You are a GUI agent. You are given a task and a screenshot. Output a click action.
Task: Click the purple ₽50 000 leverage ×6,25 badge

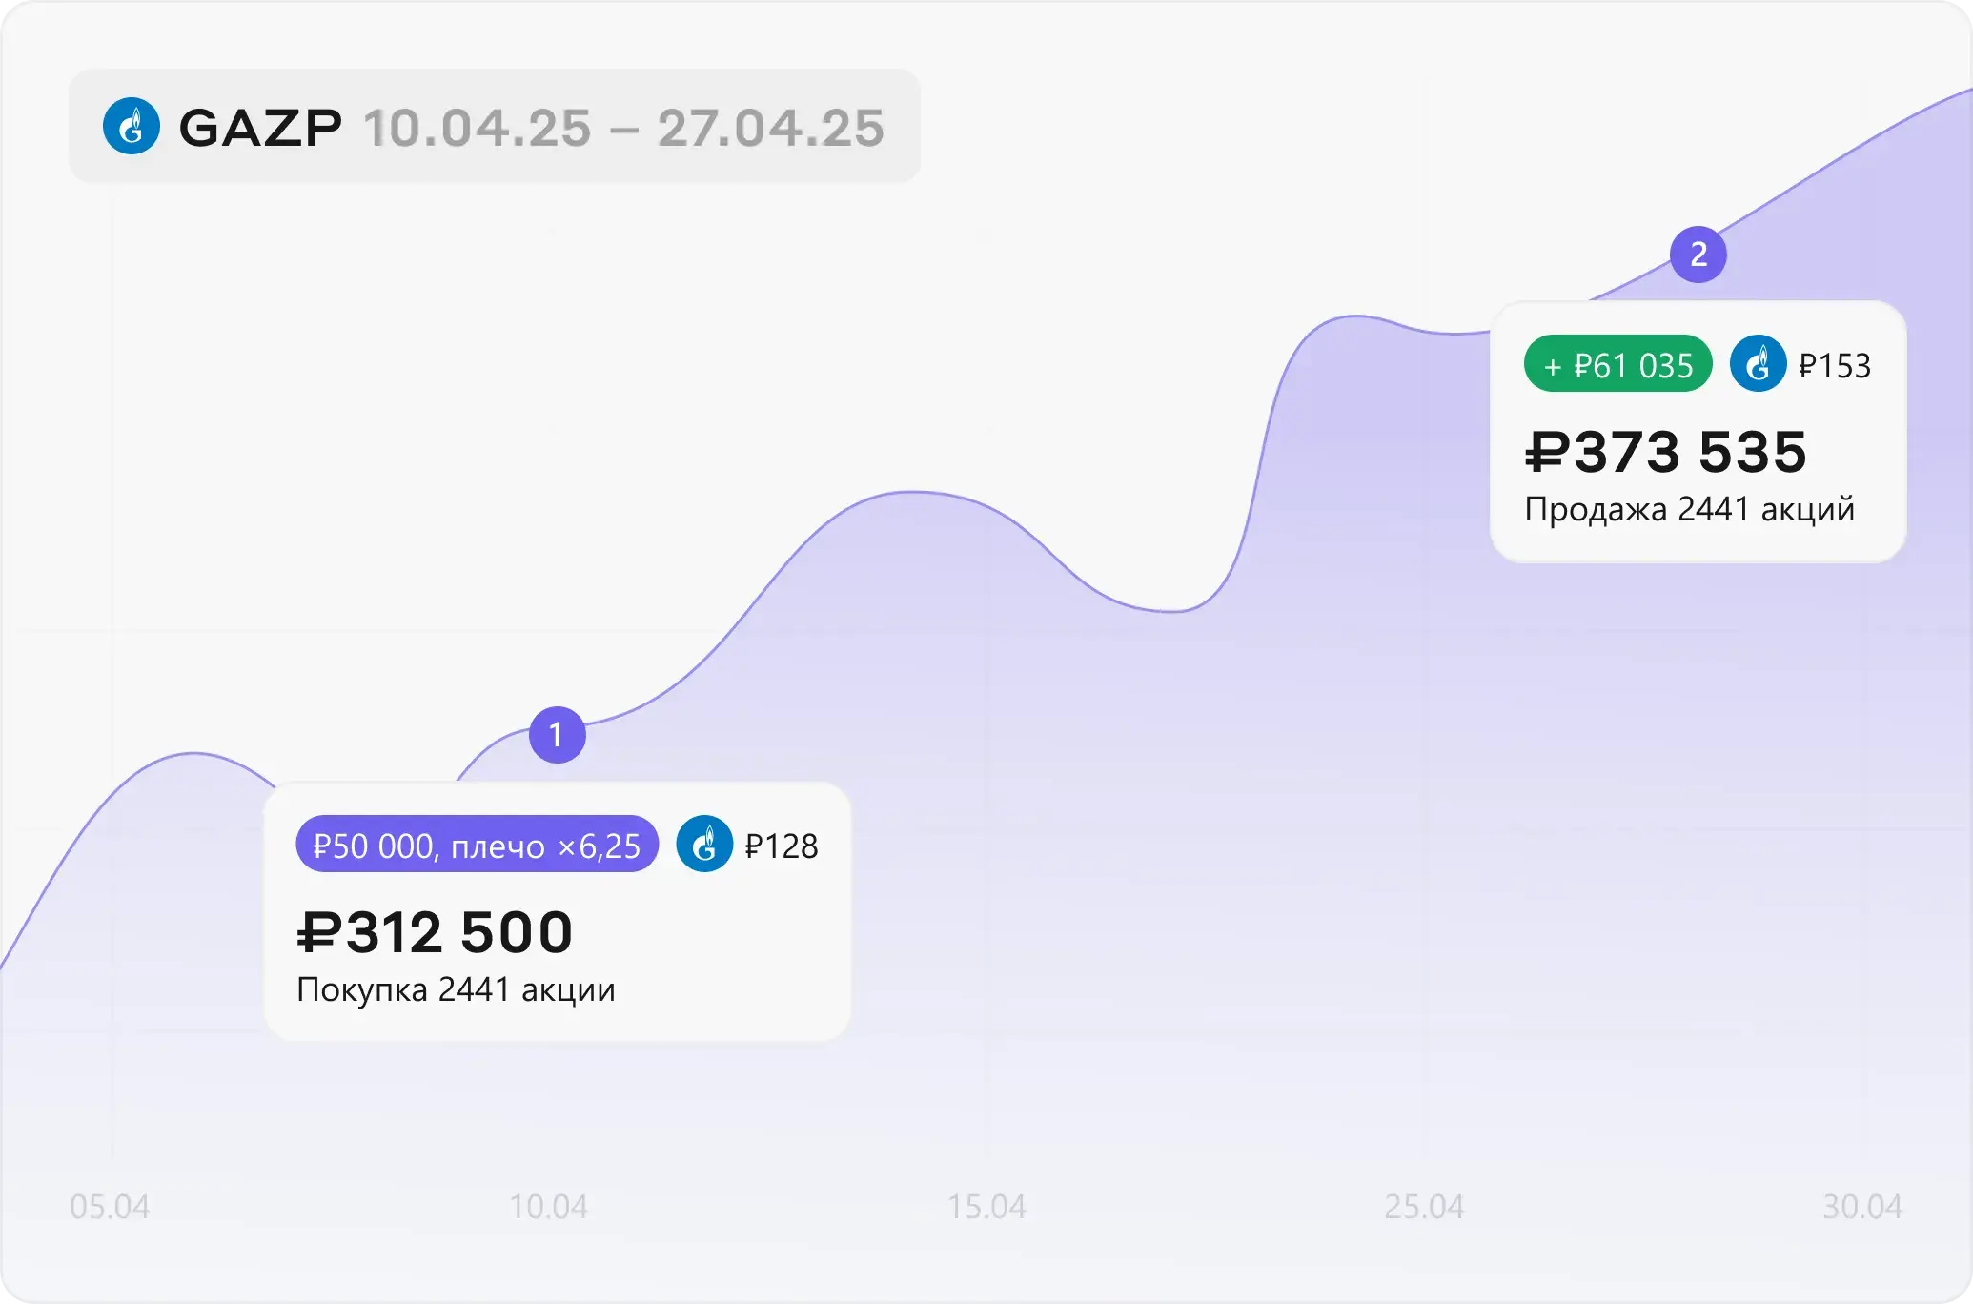click(477, 845)
